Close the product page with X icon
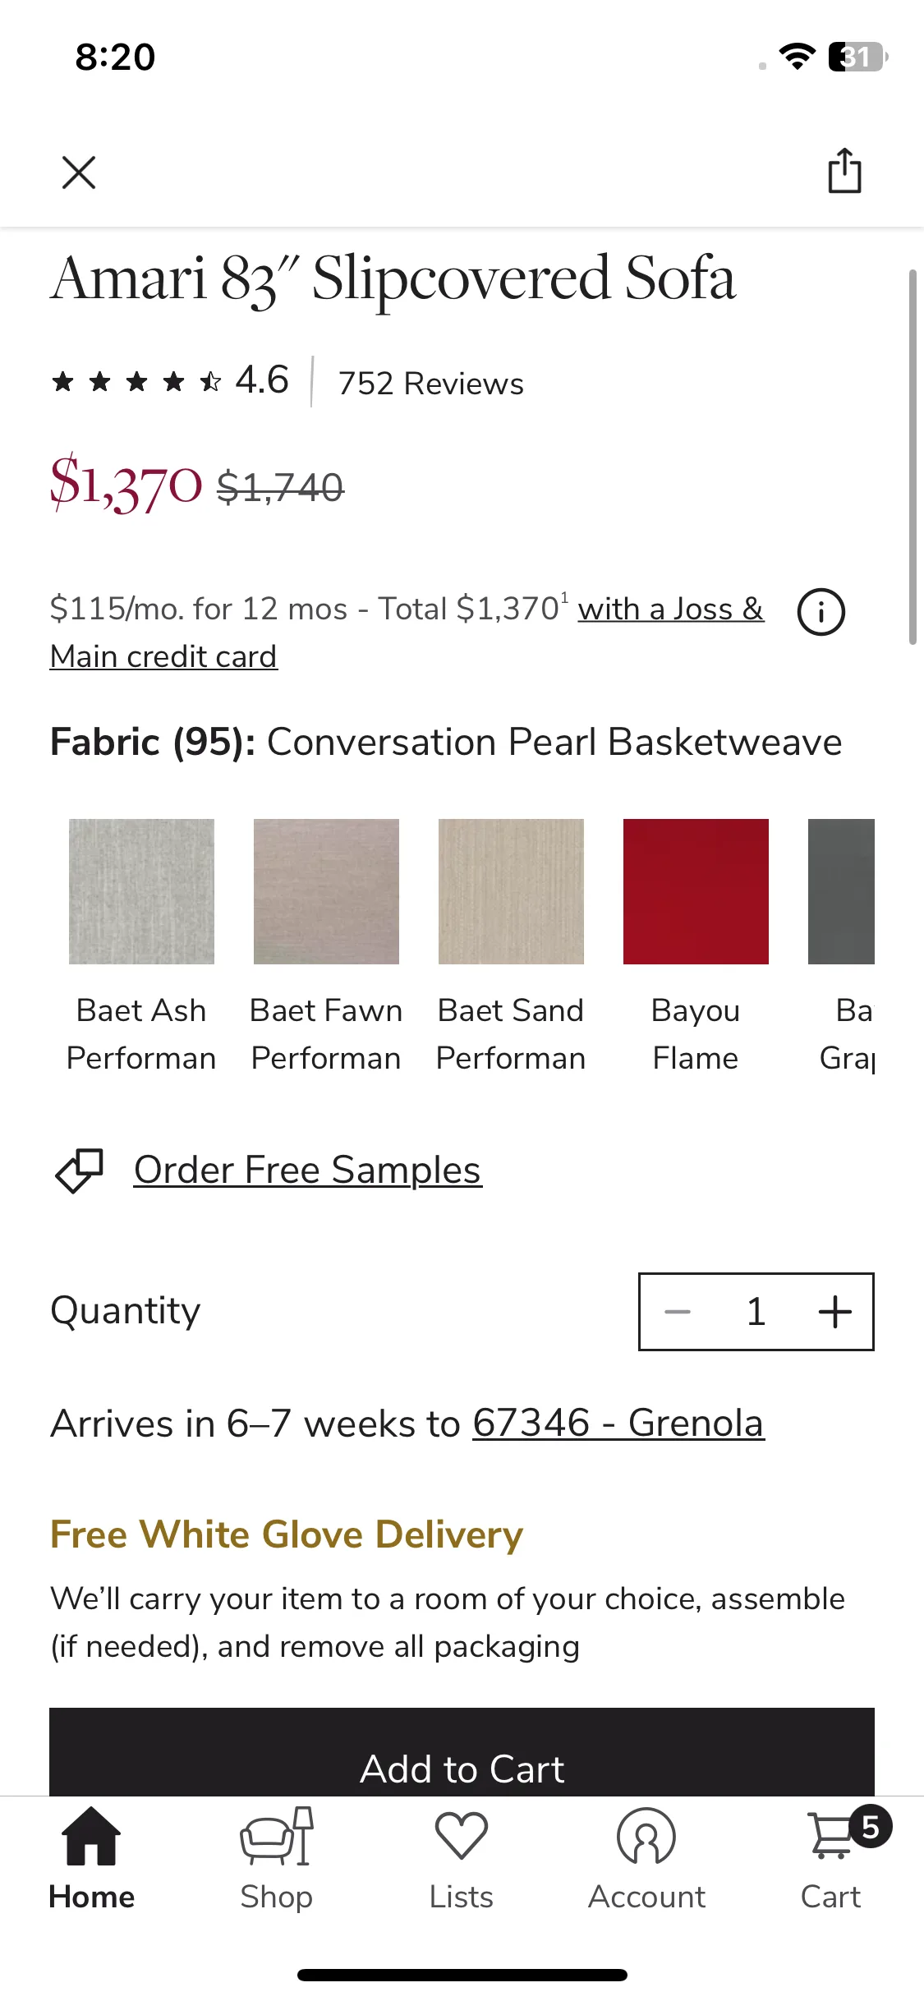The height and width of the screenshot is (2001, 924). [x=79, y=172]
